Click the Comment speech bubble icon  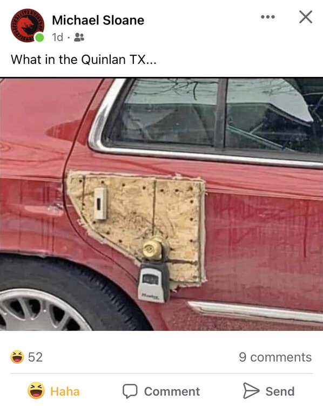(130, 391)
